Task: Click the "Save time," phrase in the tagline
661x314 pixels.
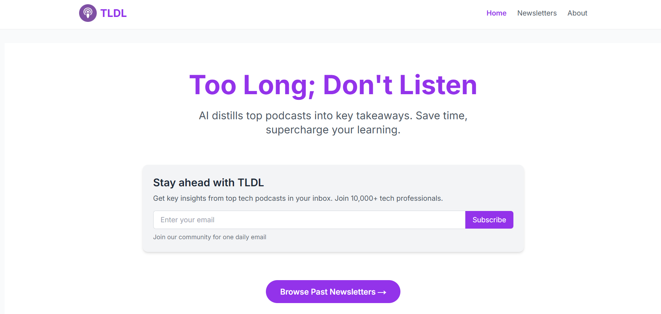Action: pos(441,116)
